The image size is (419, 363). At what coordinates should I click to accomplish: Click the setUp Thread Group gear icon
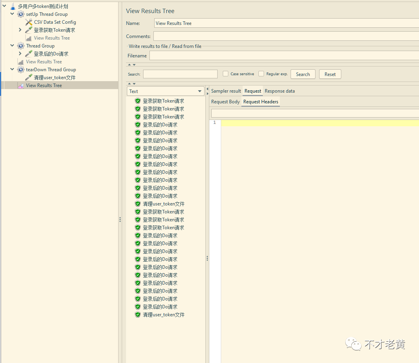[21, 14]
